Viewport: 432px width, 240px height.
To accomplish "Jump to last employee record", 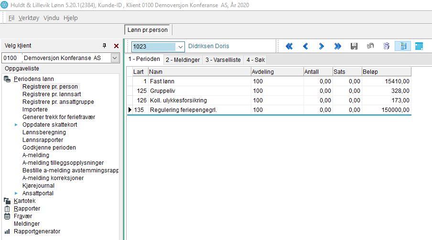I will [338, 46].
